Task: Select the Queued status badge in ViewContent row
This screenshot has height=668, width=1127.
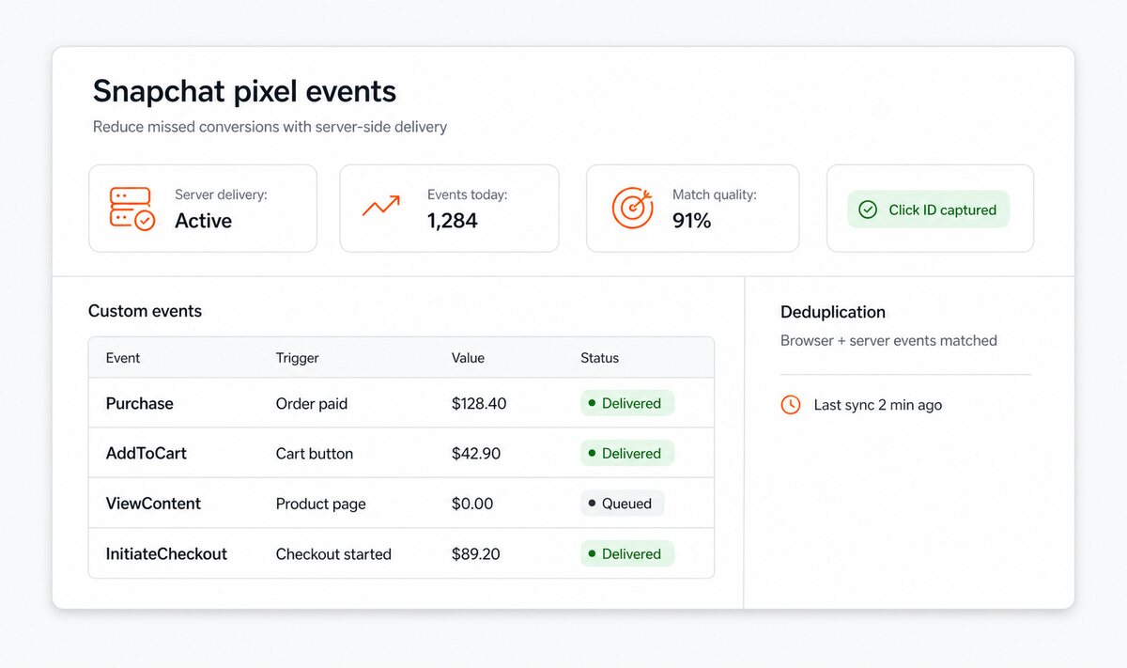Action: click(622, 504)
